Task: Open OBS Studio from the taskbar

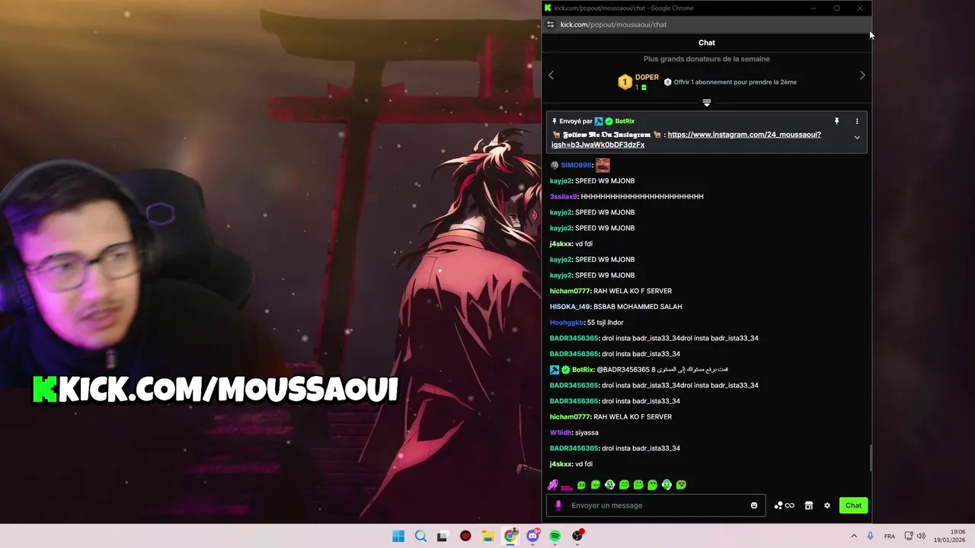Action: coord(578,537)
